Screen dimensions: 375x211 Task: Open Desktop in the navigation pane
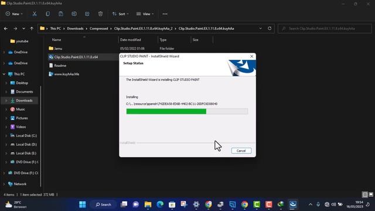(x=19, y=83)
